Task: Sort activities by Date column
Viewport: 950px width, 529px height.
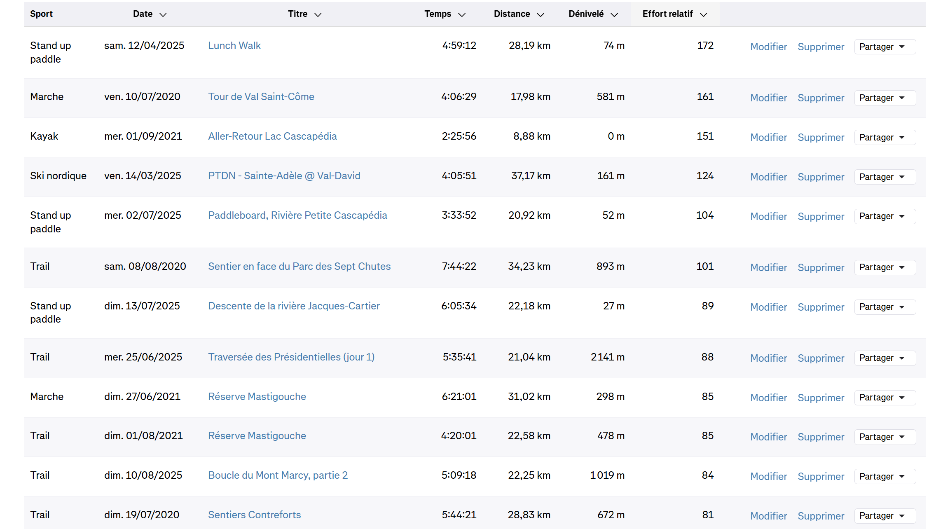Action: [x=149, y=14]
